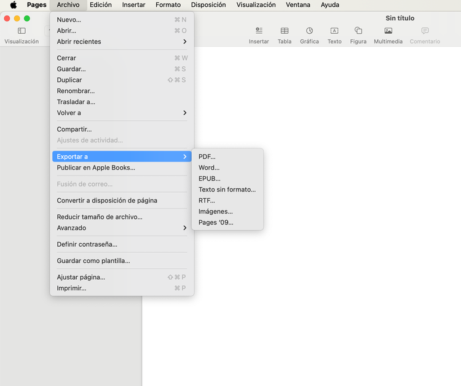Select Compartir... menu item
This screenshot has height=386, width=461.
tap(122, 129)
